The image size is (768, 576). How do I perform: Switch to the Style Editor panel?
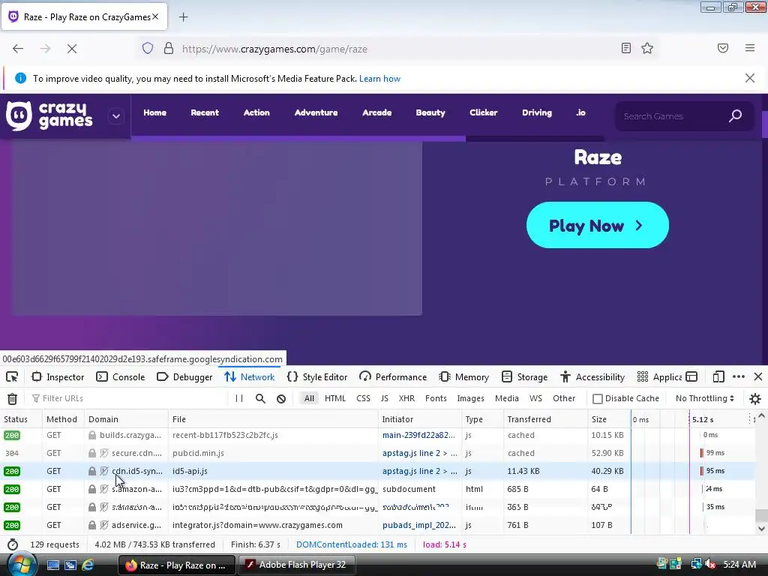(x=317, y=376)
